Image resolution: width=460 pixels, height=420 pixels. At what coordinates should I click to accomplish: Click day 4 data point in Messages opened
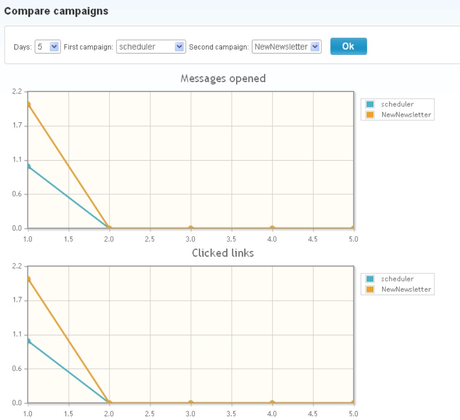pos(272,228)
